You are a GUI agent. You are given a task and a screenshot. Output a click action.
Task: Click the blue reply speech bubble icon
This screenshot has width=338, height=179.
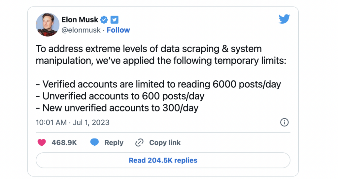tap(95, 143)
